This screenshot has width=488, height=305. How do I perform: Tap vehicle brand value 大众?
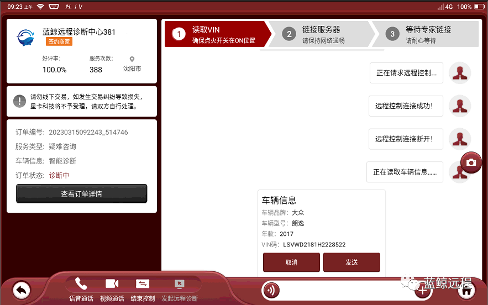[x=298, y=213]
